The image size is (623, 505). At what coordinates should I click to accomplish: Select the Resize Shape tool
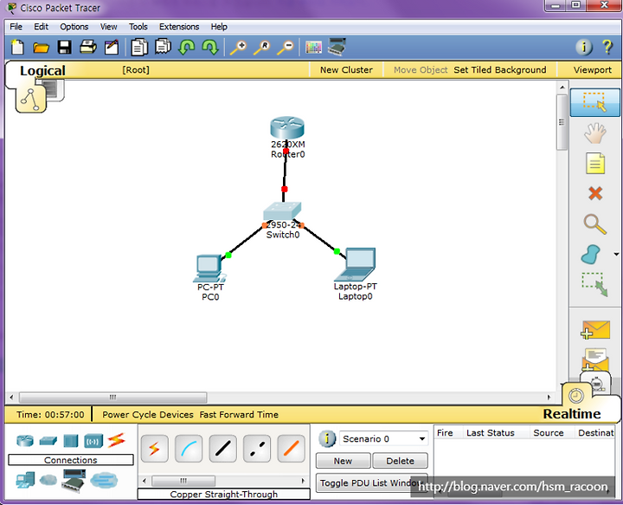594,284
